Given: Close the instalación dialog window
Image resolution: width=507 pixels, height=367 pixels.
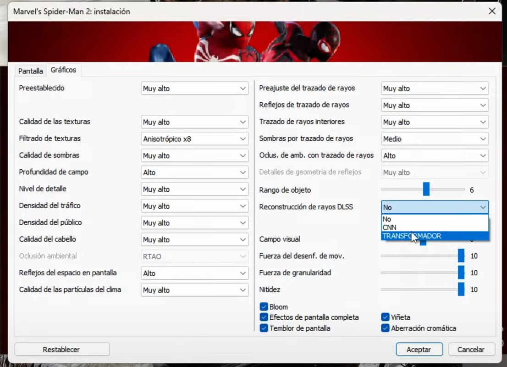Looking at the screenshot, I should pos(492,11).
